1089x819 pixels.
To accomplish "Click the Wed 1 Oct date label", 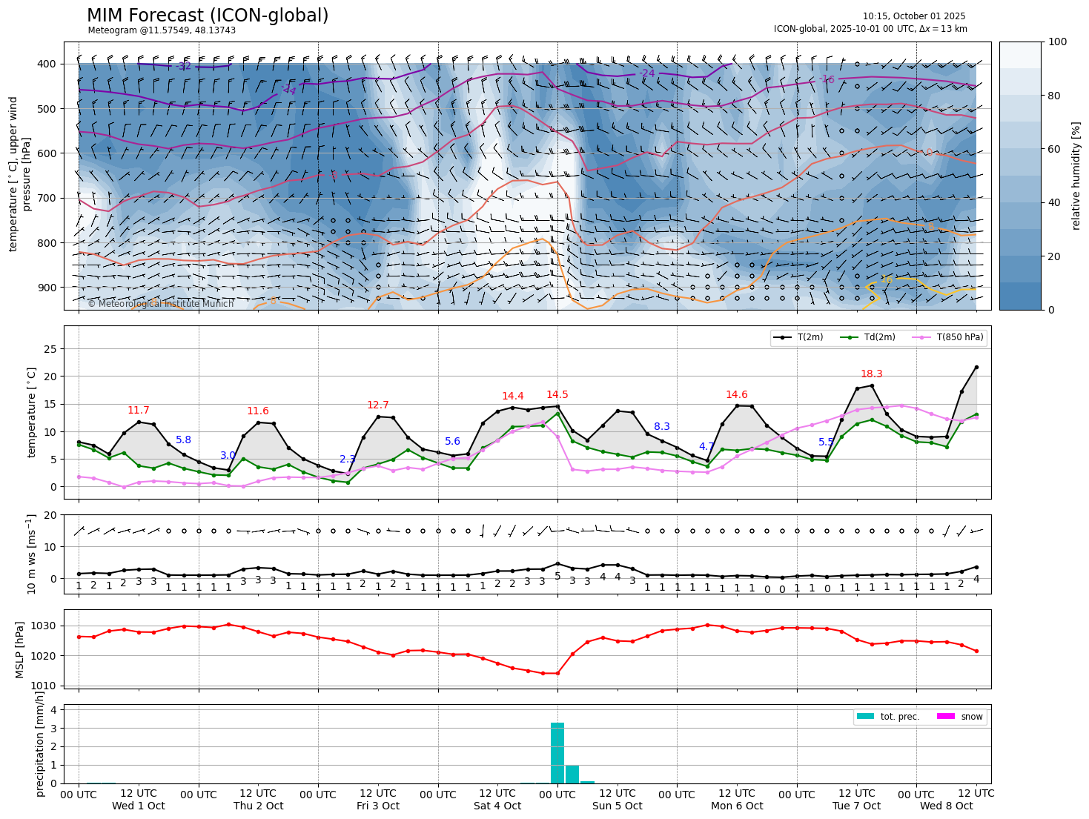I will pyautogui.click(x=139, y=806).
